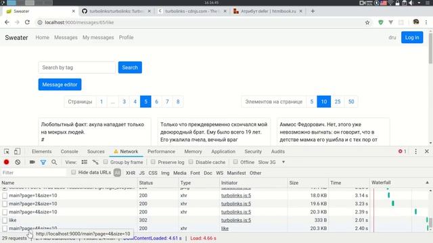
Task: Switch to the Memory DevTools tab
Action: (x=193, y=151)
